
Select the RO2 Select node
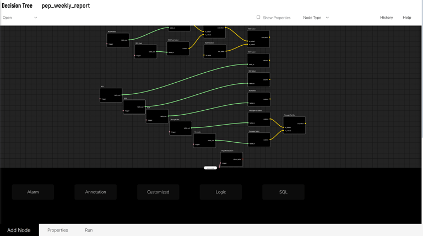[x=259, y=79]
